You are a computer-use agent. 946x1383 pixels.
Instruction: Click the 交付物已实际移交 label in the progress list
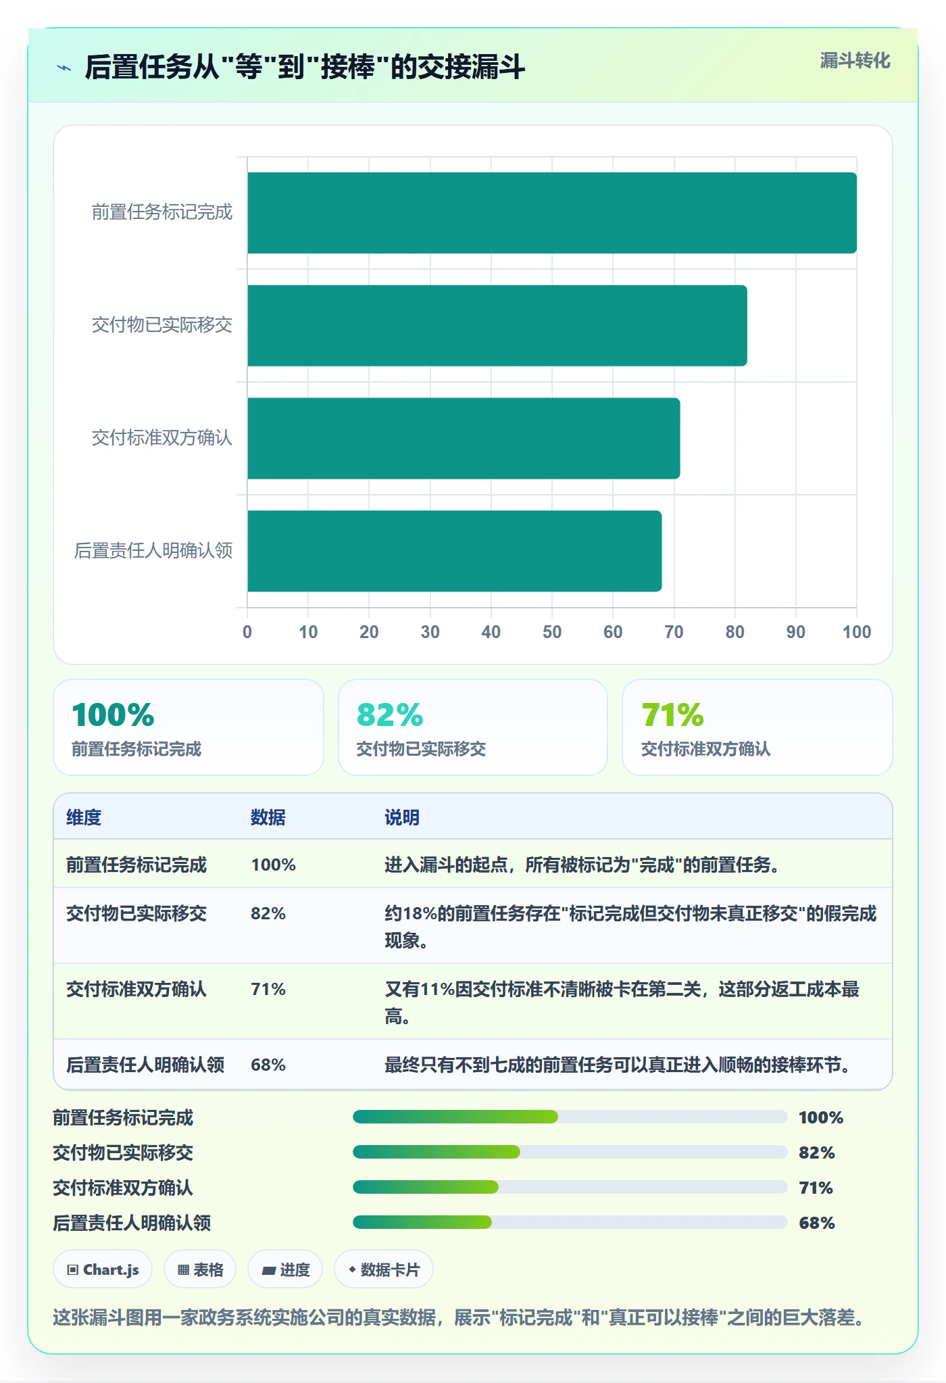pos(123,1152)
